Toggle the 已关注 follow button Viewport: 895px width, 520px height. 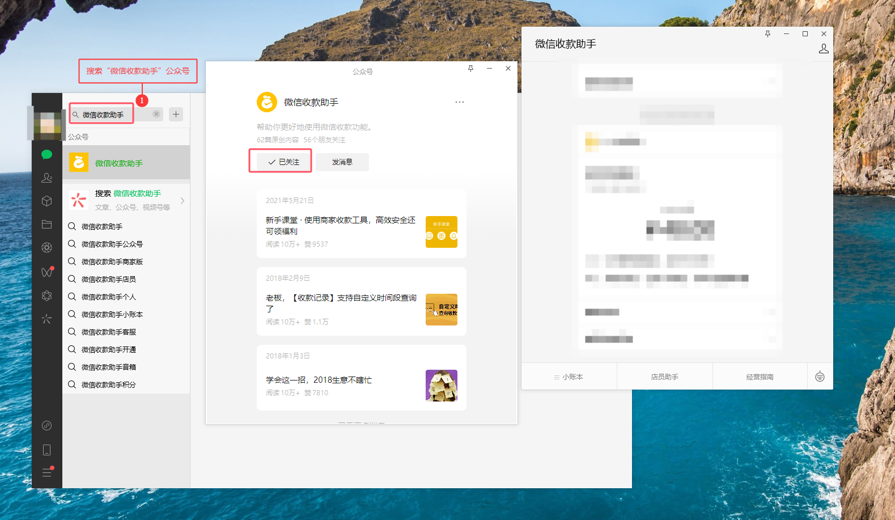click(283, 162)
